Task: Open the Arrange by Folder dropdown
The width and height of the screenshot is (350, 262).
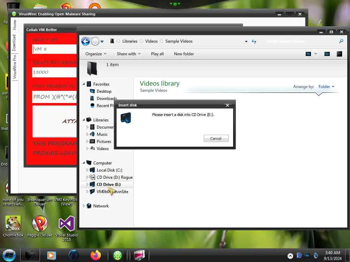Action: (326, 86)
